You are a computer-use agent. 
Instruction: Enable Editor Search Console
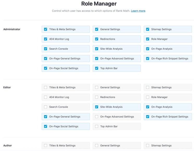46,107
